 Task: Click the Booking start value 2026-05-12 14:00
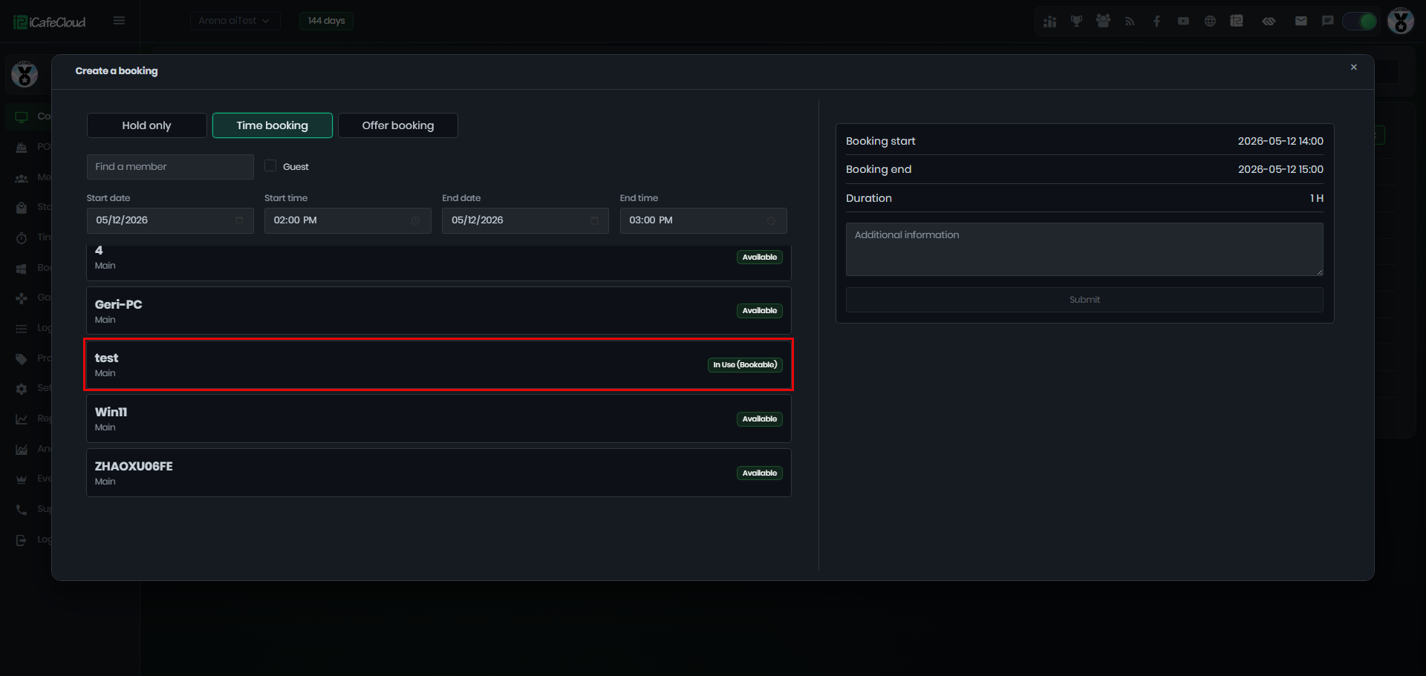[1280, 141]
